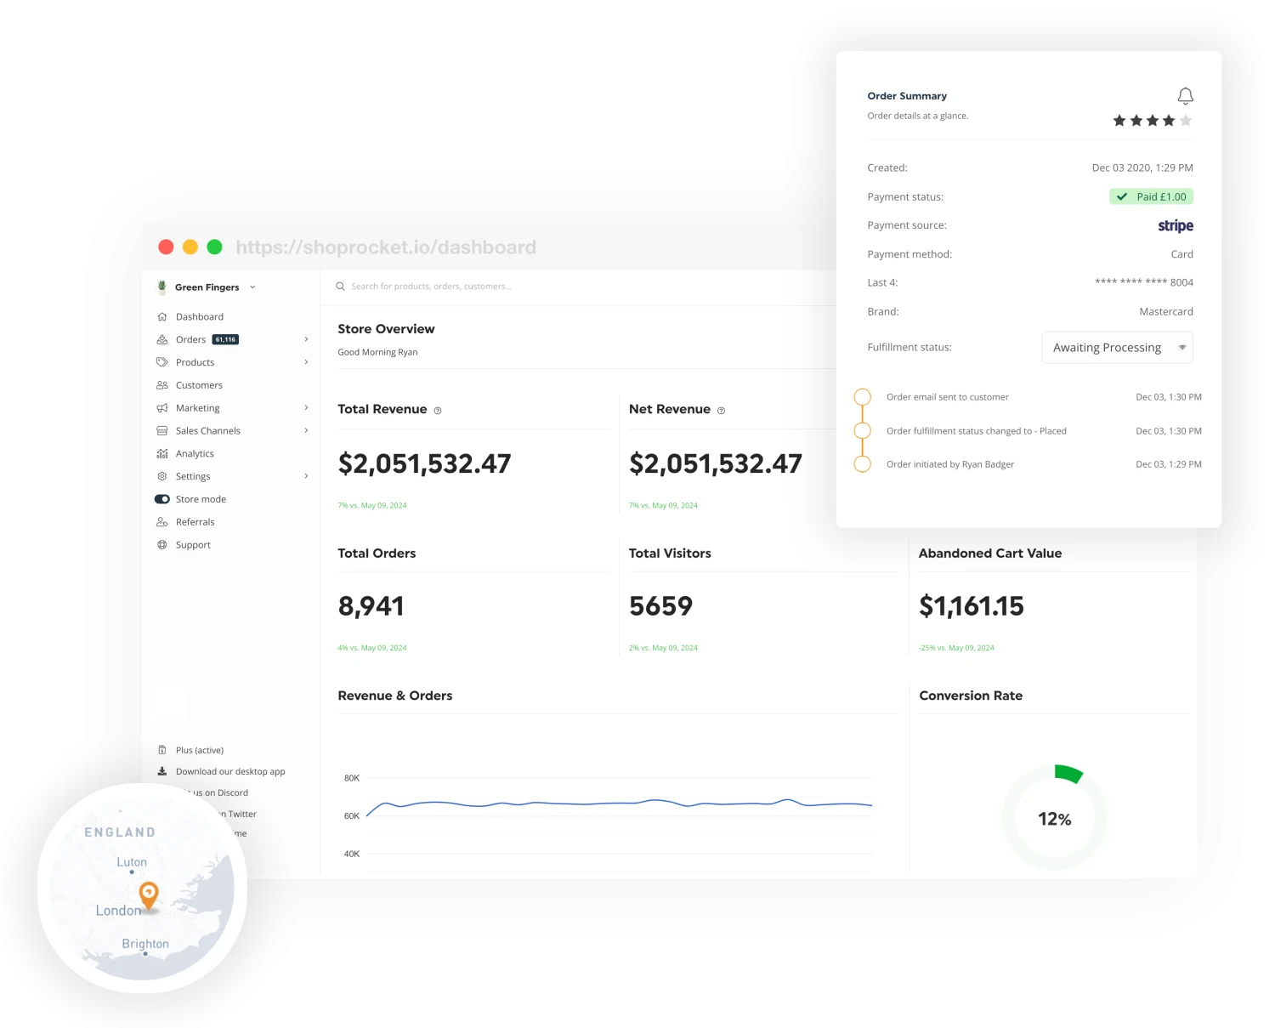Click the Plus (active) plan link
The height and width of the screenshot is (1028, 1275).
200,750
